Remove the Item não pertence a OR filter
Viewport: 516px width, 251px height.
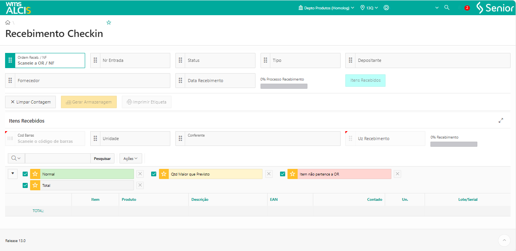[x=397, y=174]
